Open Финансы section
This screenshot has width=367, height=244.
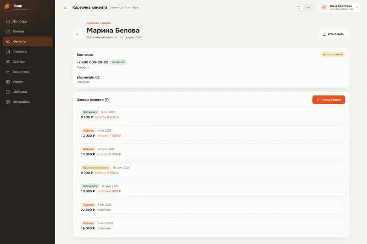point(28,51)
